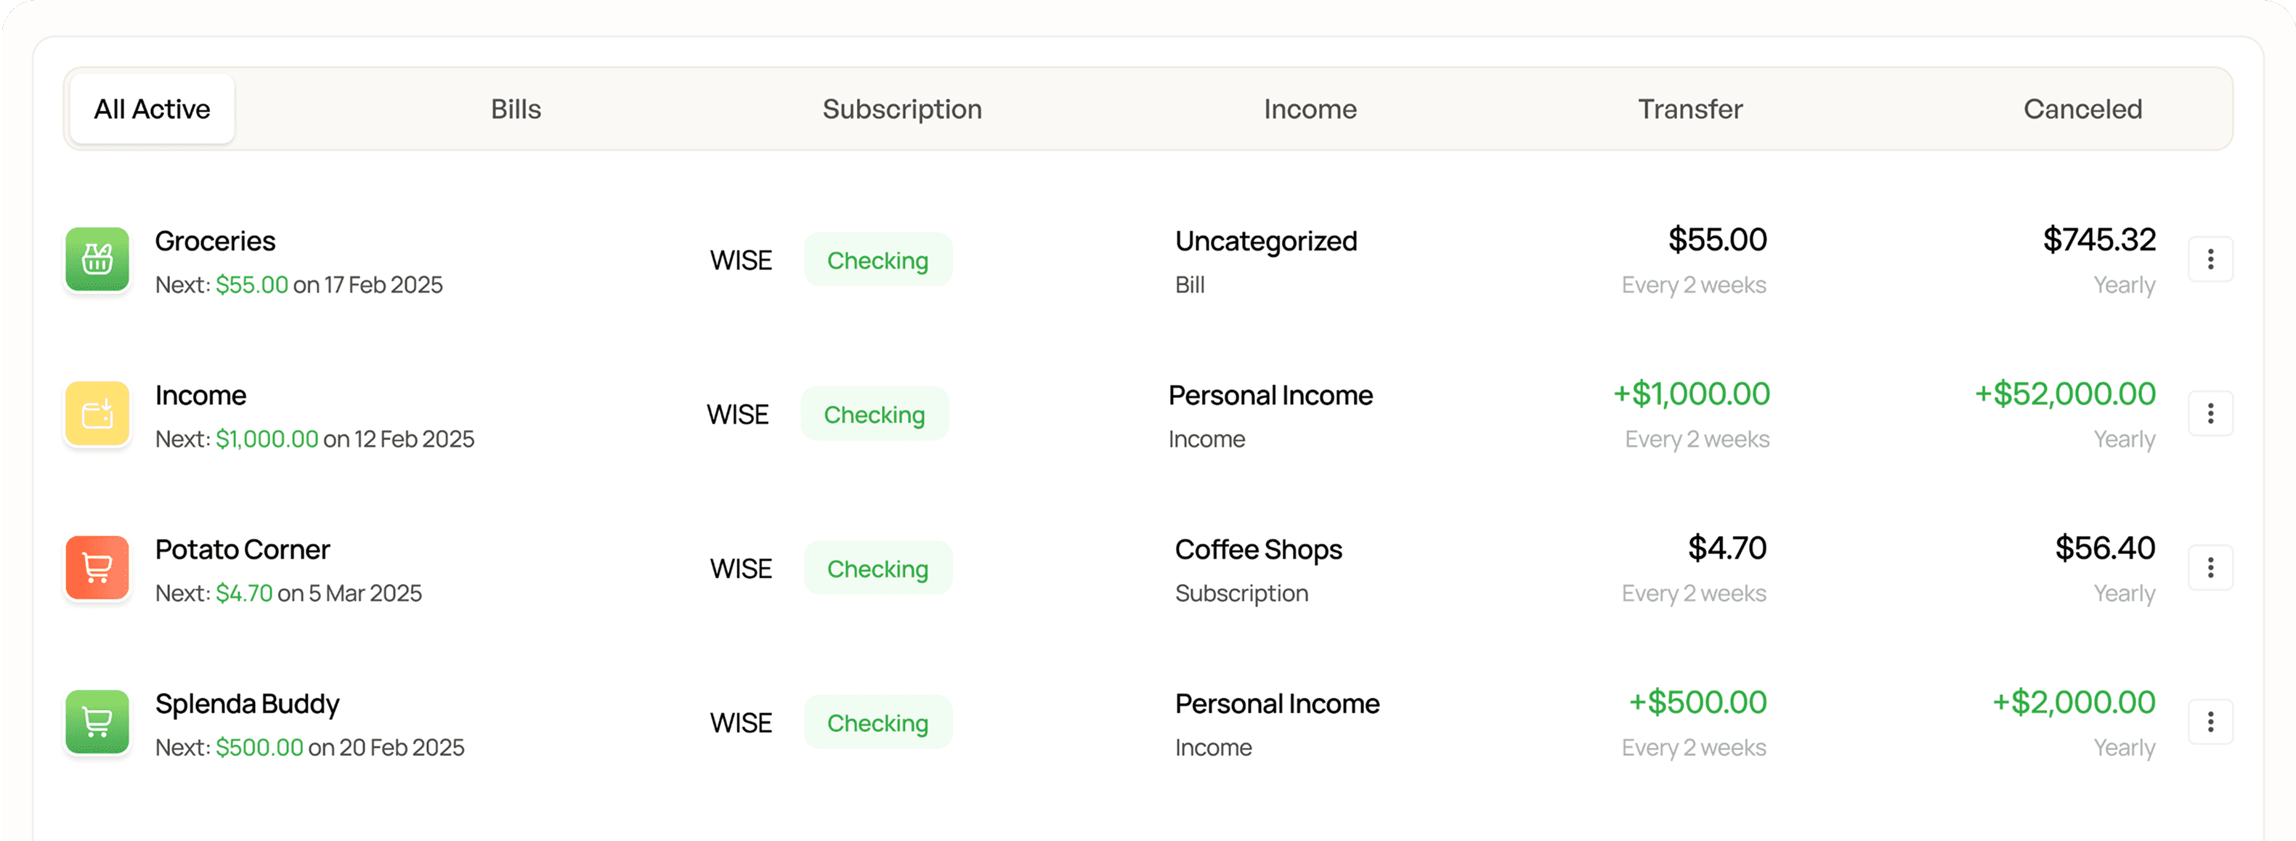
Task: Click the green Splenda Buddy cart icon
Action: click(97, 722)
